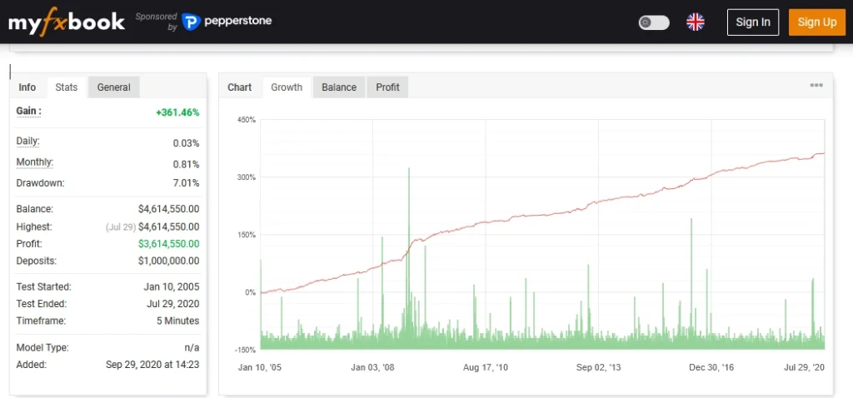Open the Pepperstone sponsor logo
Viewport: 853px width, 398px height.
227,22
